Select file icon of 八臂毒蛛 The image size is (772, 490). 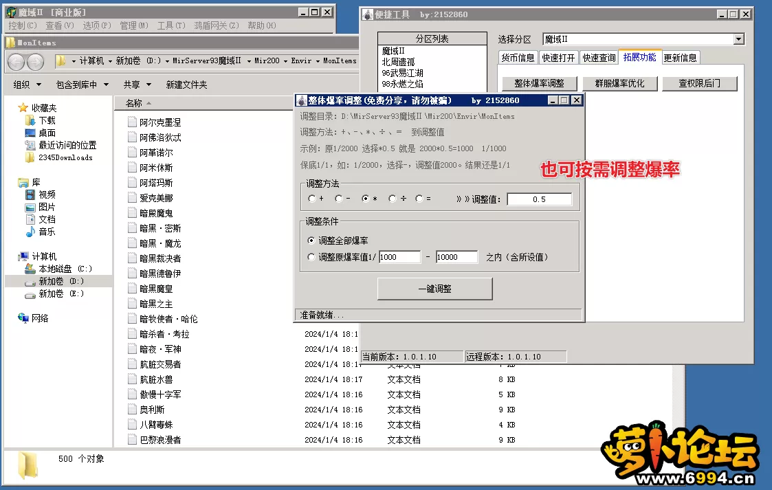coord(132,424)
